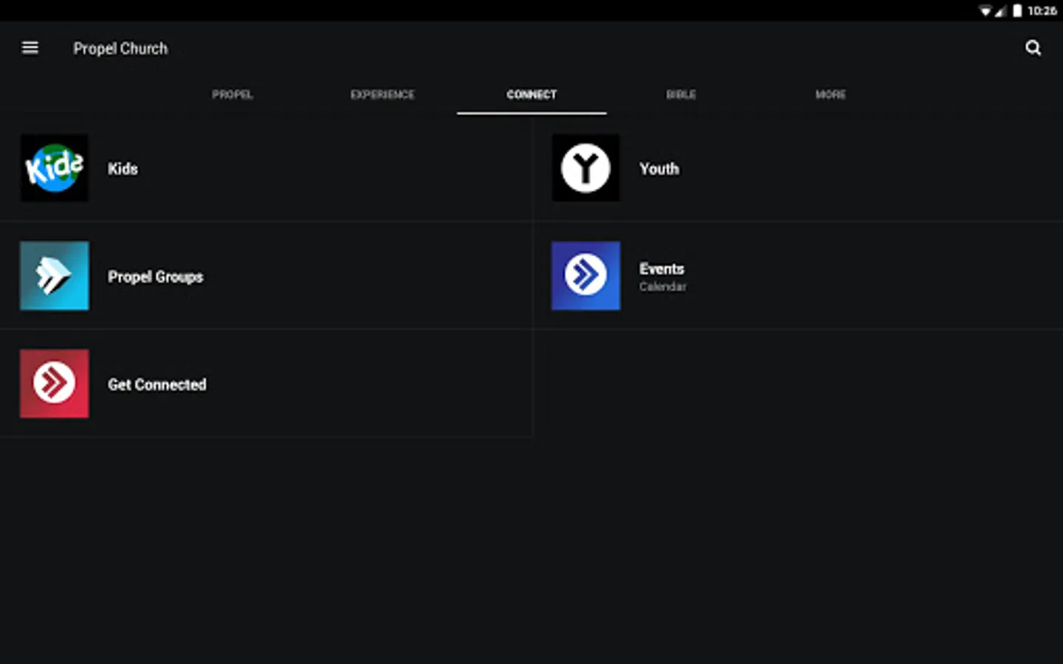Screen dimensions: 1063x664
Task: Check the battery status icon
Action: [x=1017, y=10]
